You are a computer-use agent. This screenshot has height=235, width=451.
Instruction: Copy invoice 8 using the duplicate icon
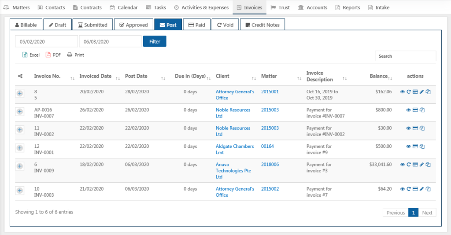coord(428,92)
